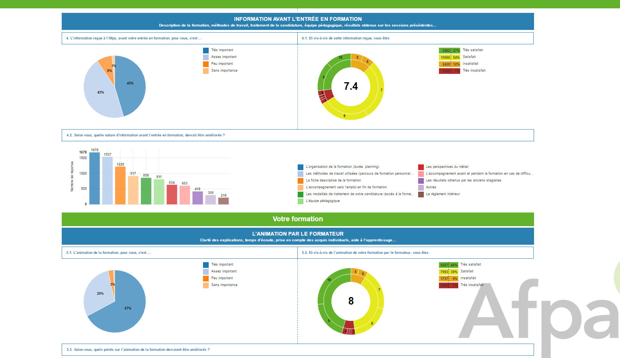Click question 4 'L'information reçue à l'Afpa' title
620x358 pixels.
point(134,38)
